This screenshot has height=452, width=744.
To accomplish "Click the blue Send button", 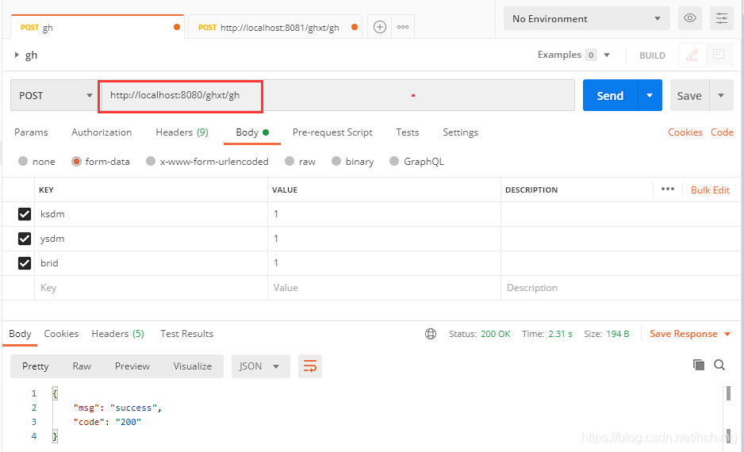I will click(609, 95).
